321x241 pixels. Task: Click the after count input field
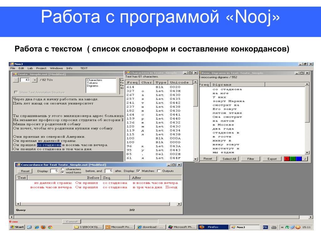click(x=109, y=171)
